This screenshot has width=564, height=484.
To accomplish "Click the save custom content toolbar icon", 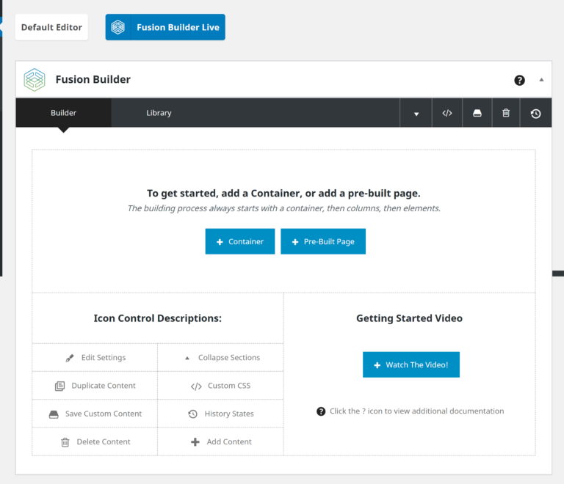I will click(477, 114).
